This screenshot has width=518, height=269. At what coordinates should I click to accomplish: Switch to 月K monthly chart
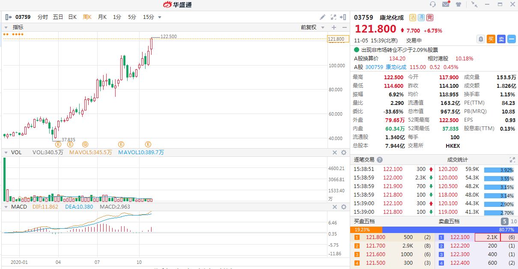(x=102, y=17)
